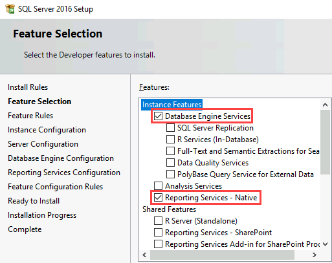
Task: Enable Data Quality Services checkbox
Action: [170, 163]
